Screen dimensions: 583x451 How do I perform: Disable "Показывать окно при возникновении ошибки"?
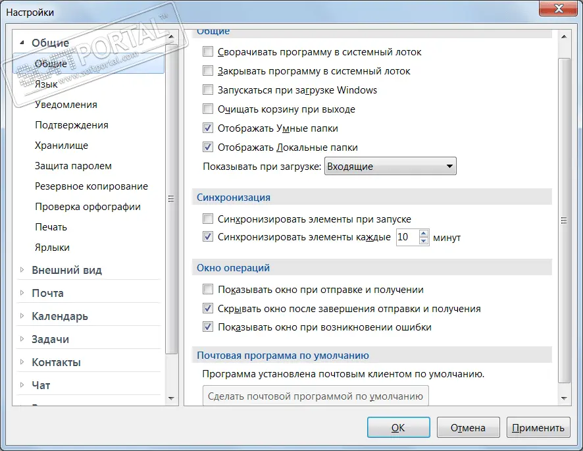coord(208,327)
